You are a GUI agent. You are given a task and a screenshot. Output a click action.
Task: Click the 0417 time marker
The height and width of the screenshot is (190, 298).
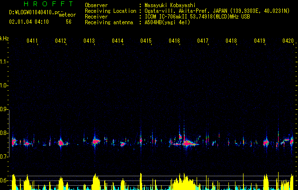click(203, 41)
